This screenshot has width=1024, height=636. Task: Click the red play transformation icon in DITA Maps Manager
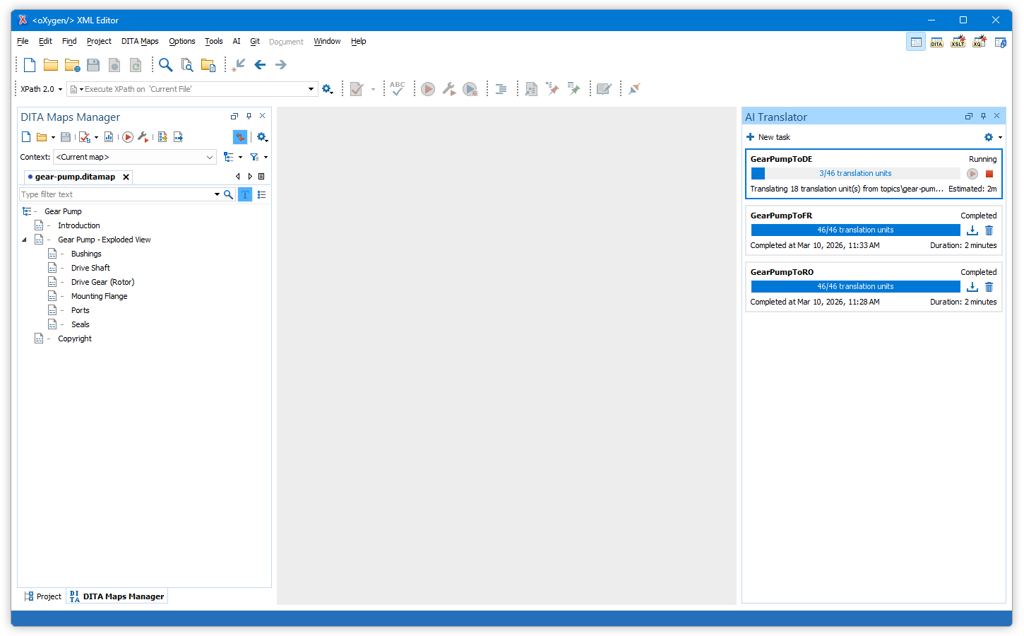(x=128, y=137)
